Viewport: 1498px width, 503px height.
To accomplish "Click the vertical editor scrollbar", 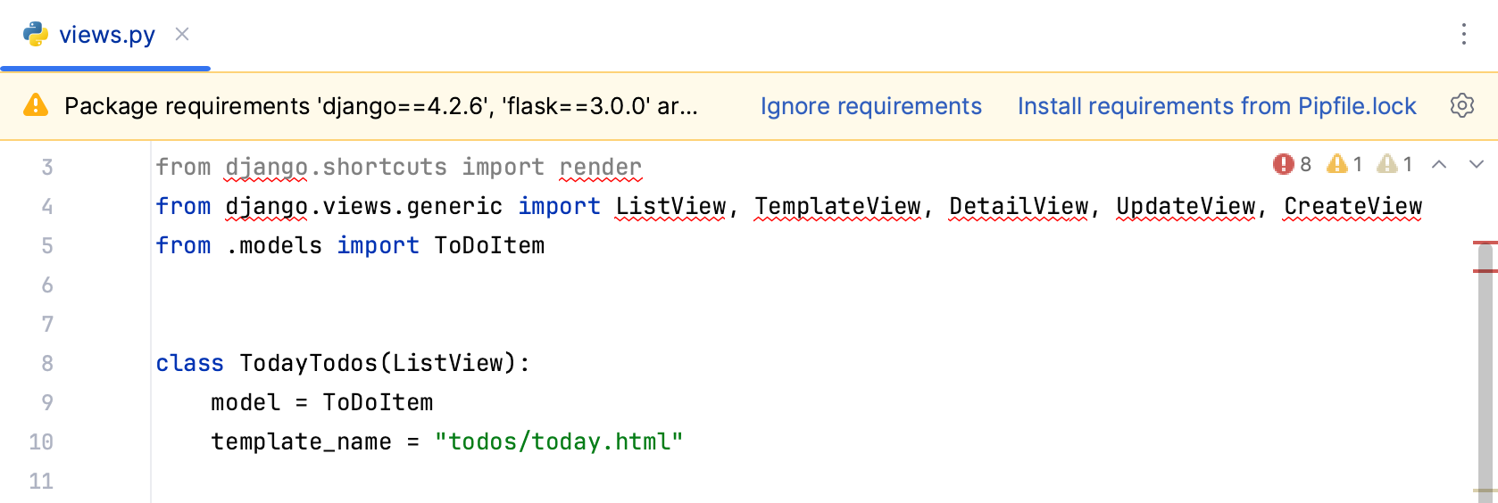I will pos(1486,375).
